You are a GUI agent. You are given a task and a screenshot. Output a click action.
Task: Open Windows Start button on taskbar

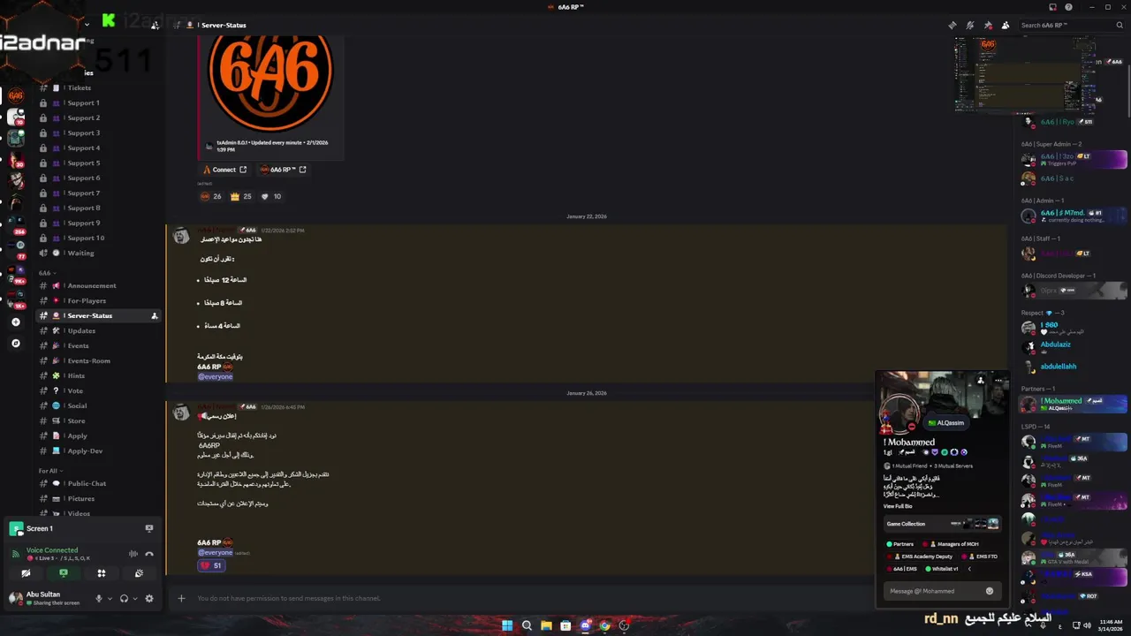(507, 625)
